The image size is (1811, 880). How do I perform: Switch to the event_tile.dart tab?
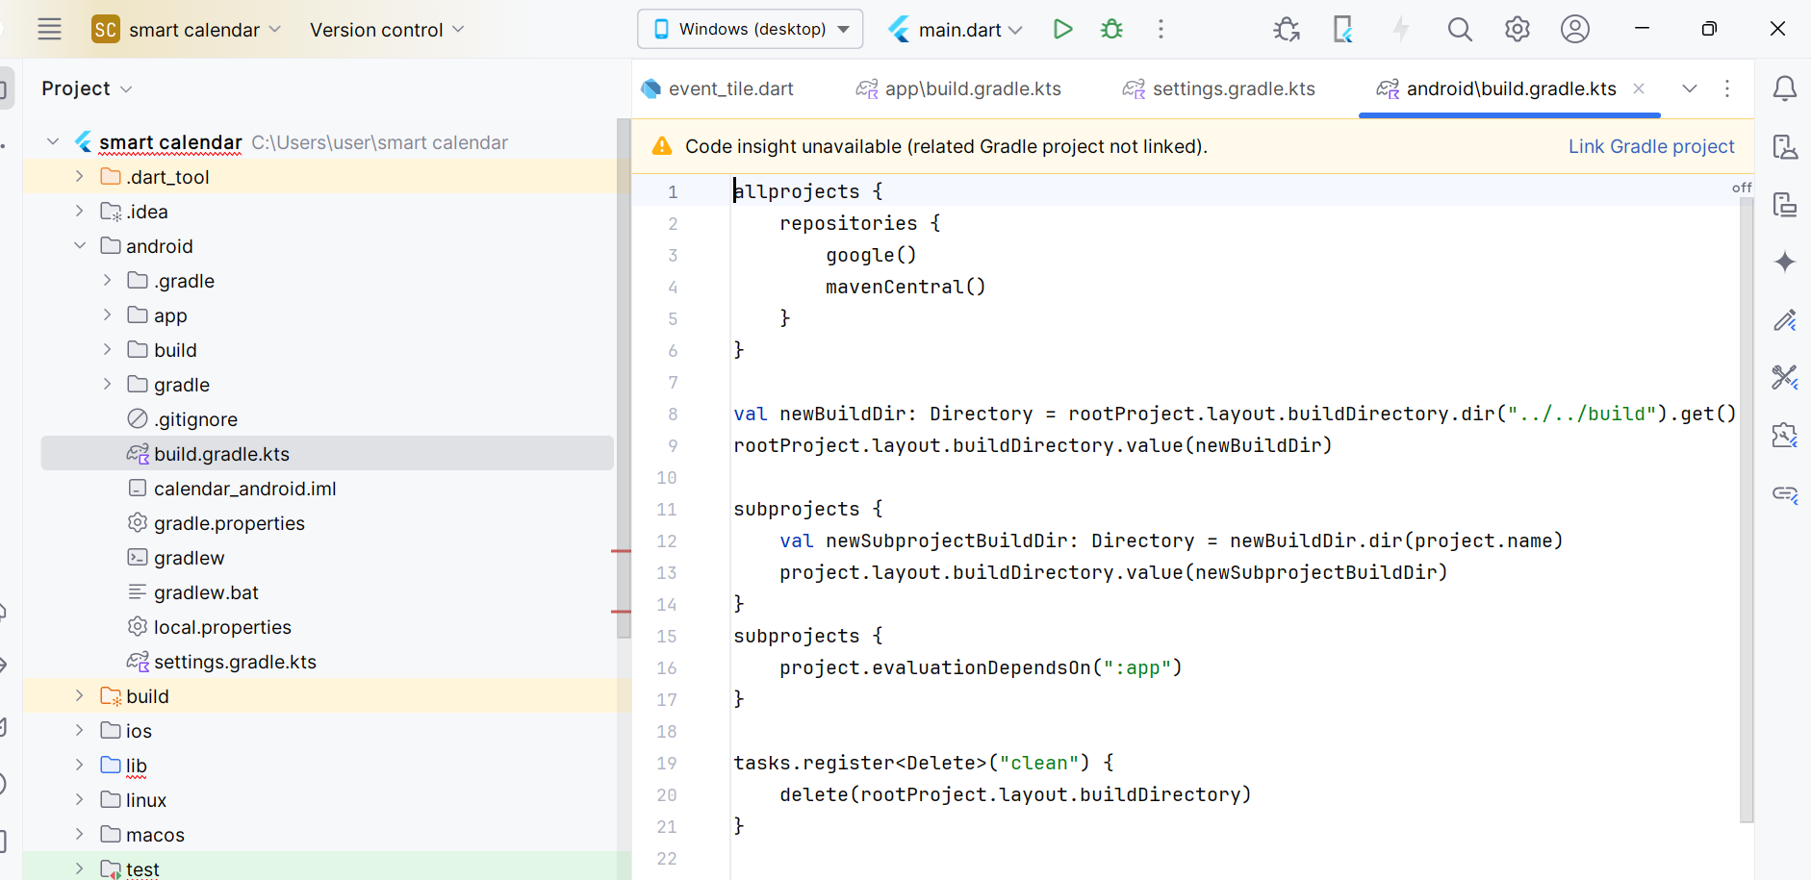[730, 88]
